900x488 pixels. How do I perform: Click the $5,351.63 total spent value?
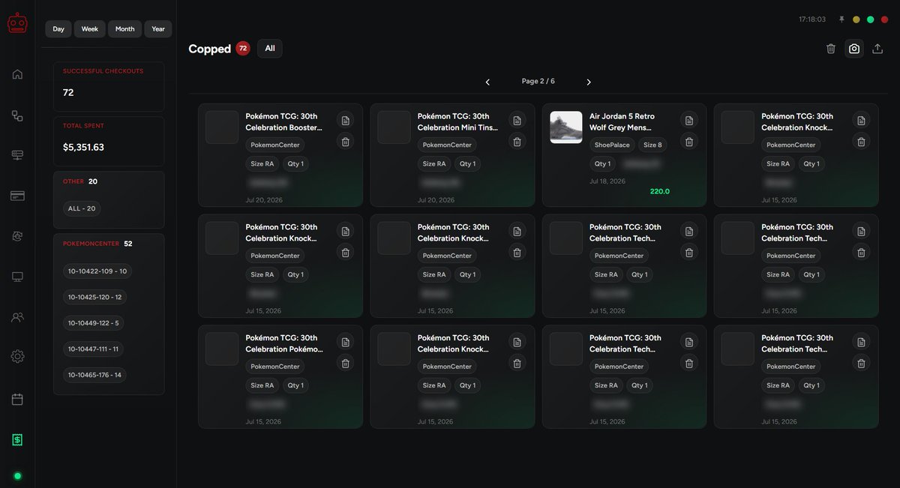tap(83, 148)
